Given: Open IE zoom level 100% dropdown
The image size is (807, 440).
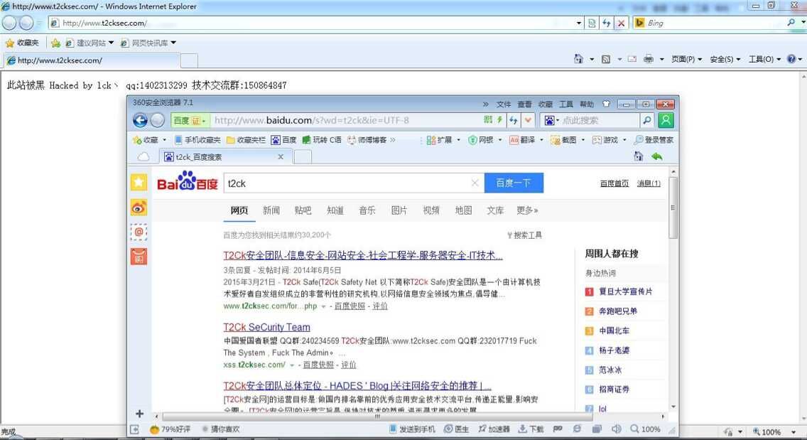Looking at the screenshot, I should click(793, 431).
